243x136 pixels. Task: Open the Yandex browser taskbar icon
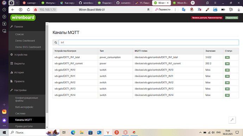point(108,132)
